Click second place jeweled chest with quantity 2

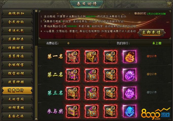[x=91, y=75]
